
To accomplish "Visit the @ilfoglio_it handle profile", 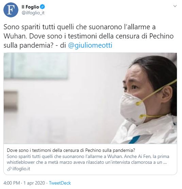I will (x=33, y=13).
